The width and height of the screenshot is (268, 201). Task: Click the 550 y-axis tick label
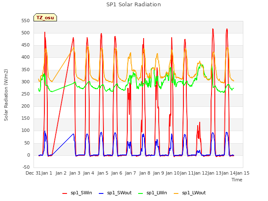tap(26, 21)
